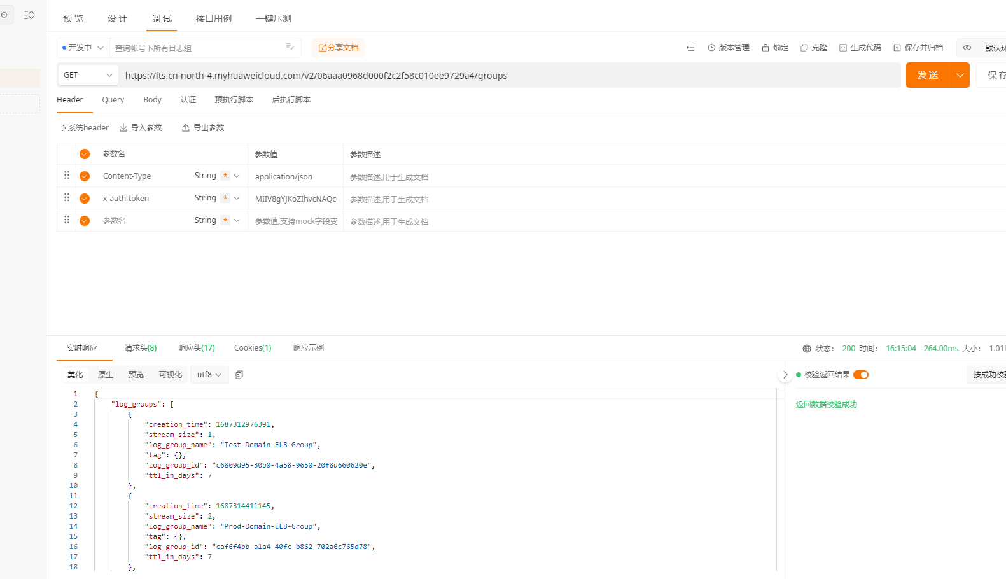
Task: Uncheck the Content-Type parameter checkbox
Action: click(85, 176)
